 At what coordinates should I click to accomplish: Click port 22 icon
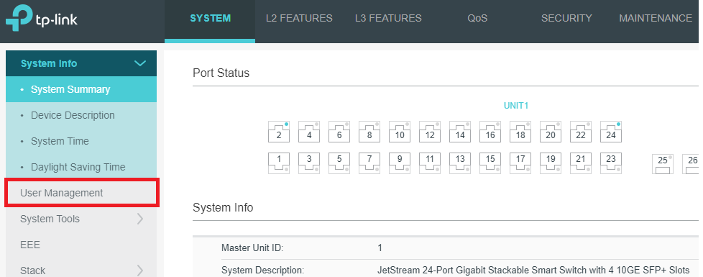(581, 132)
